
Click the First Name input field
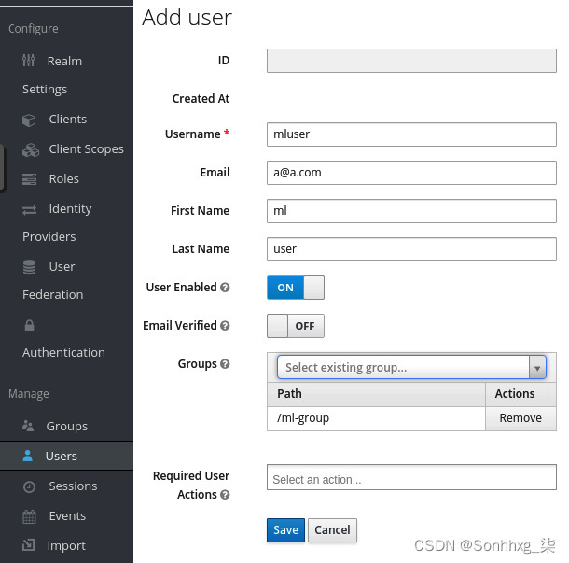pos(411,211)
